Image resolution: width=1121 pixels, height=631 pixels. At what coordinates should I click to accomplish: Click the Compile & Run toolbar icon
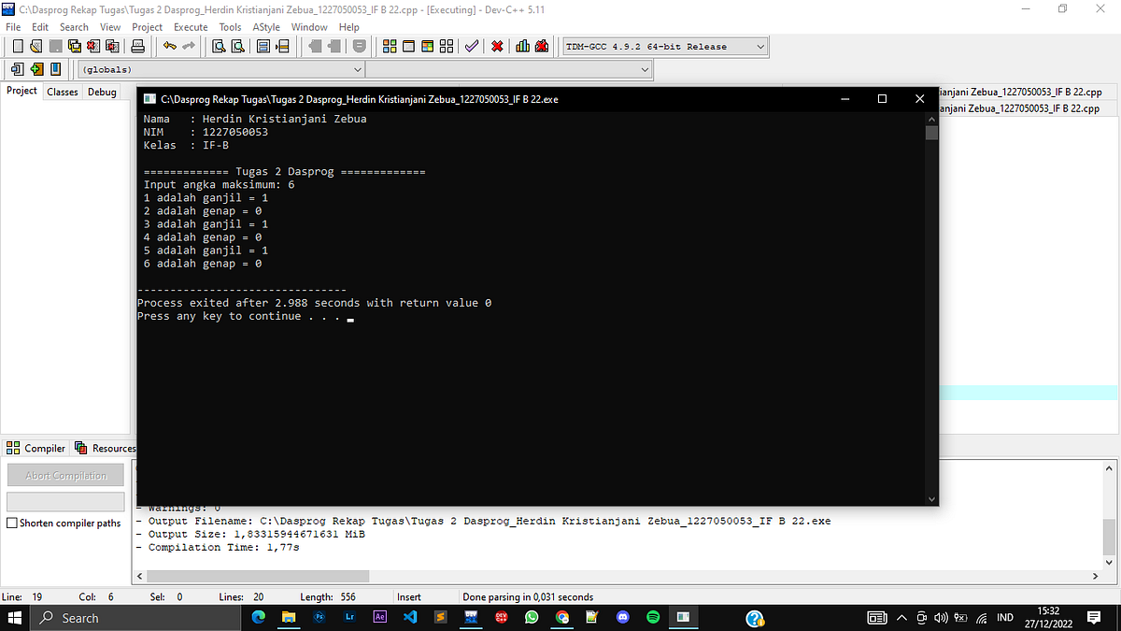[x=427, y=46]
